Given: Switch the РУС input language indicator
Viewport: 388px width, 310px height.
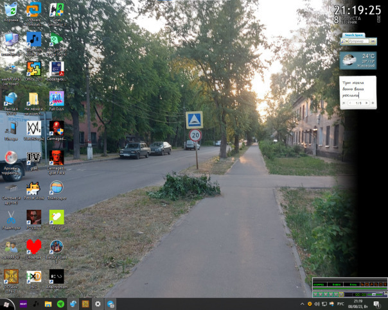Looking at the screenshot, I should pos(340,304).
